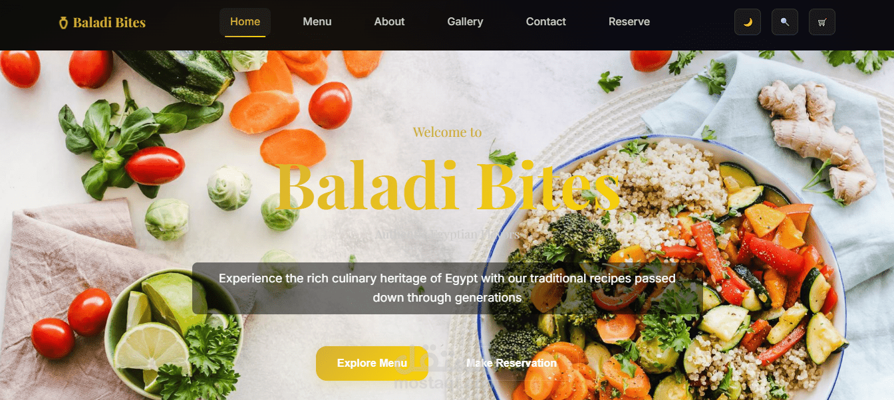Open the Gallery nav link
The height and width of the screenshot is (400, 894).
pos(465,22)
